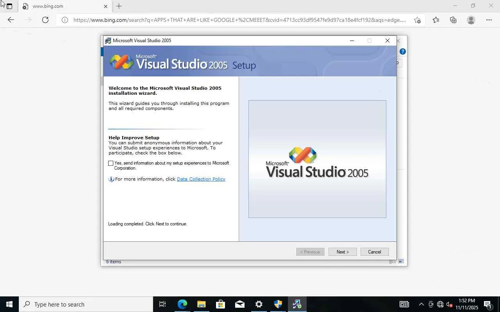Open the notification center
The height and width of the screenshot is (312, 500).
pyautogui.click(x=488, y=304)
